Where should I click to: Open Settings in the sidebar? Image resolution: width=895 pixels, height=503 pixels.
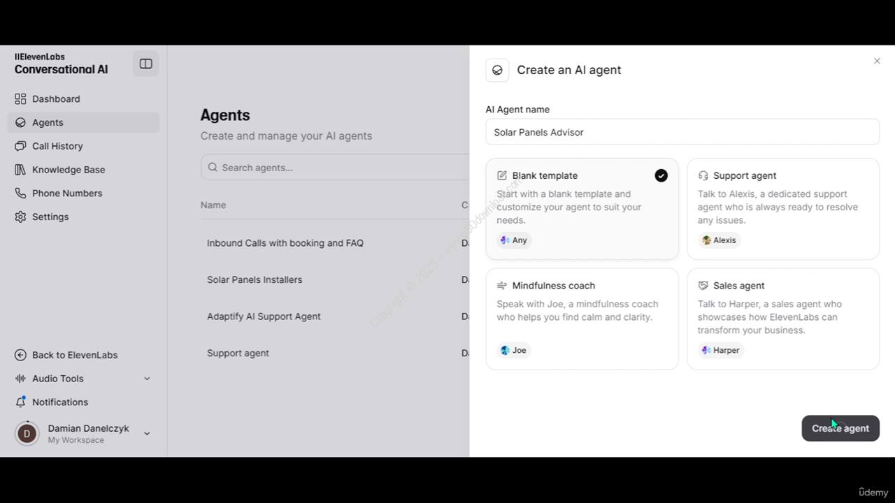(84, 217)
